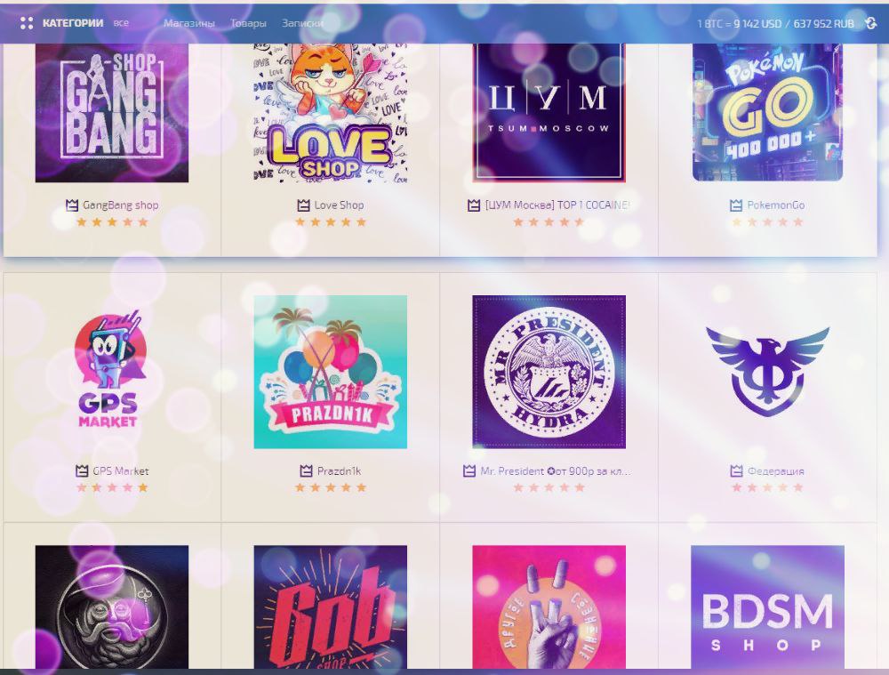Image resolution: width=889 pixels, height=675 pixels.
Task: Click crown icon beside PokemonGo
Action: [x=736, y=205]
